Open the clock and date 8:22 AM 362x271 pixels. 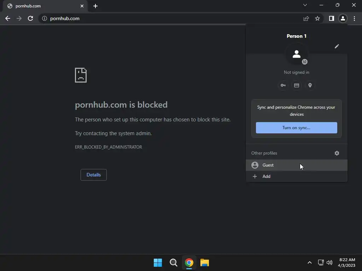click(x=346, y=263)
